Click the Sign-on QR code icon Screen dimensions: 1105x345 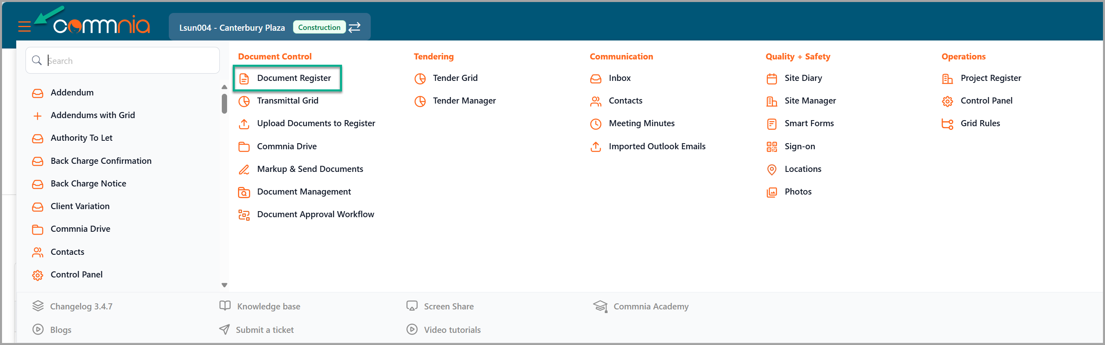click(x=772, y=147)
